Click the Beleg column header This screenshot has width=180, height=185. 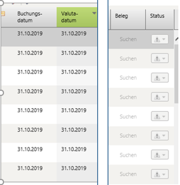tap(128, 19)
